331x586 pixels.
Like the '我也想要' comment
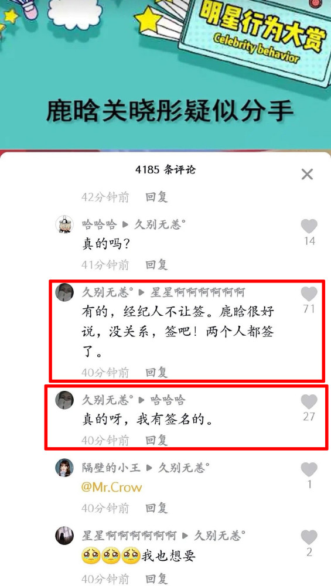[309, 537]
